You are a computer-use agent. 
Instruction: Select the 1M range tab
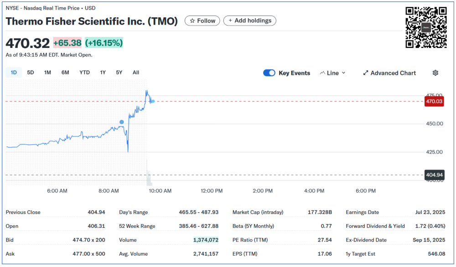[x=48, y=73]
